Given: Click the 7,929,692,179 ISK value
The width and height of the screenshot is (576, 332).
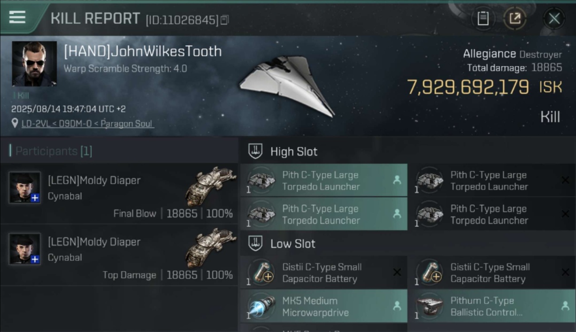Looking at the screenshot, I should pos(484,87).
